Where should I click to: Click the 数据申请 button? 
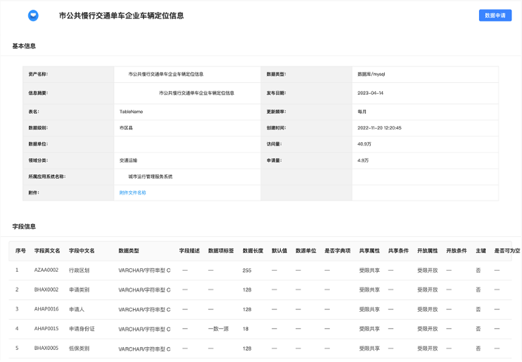[x=495, y=15]
